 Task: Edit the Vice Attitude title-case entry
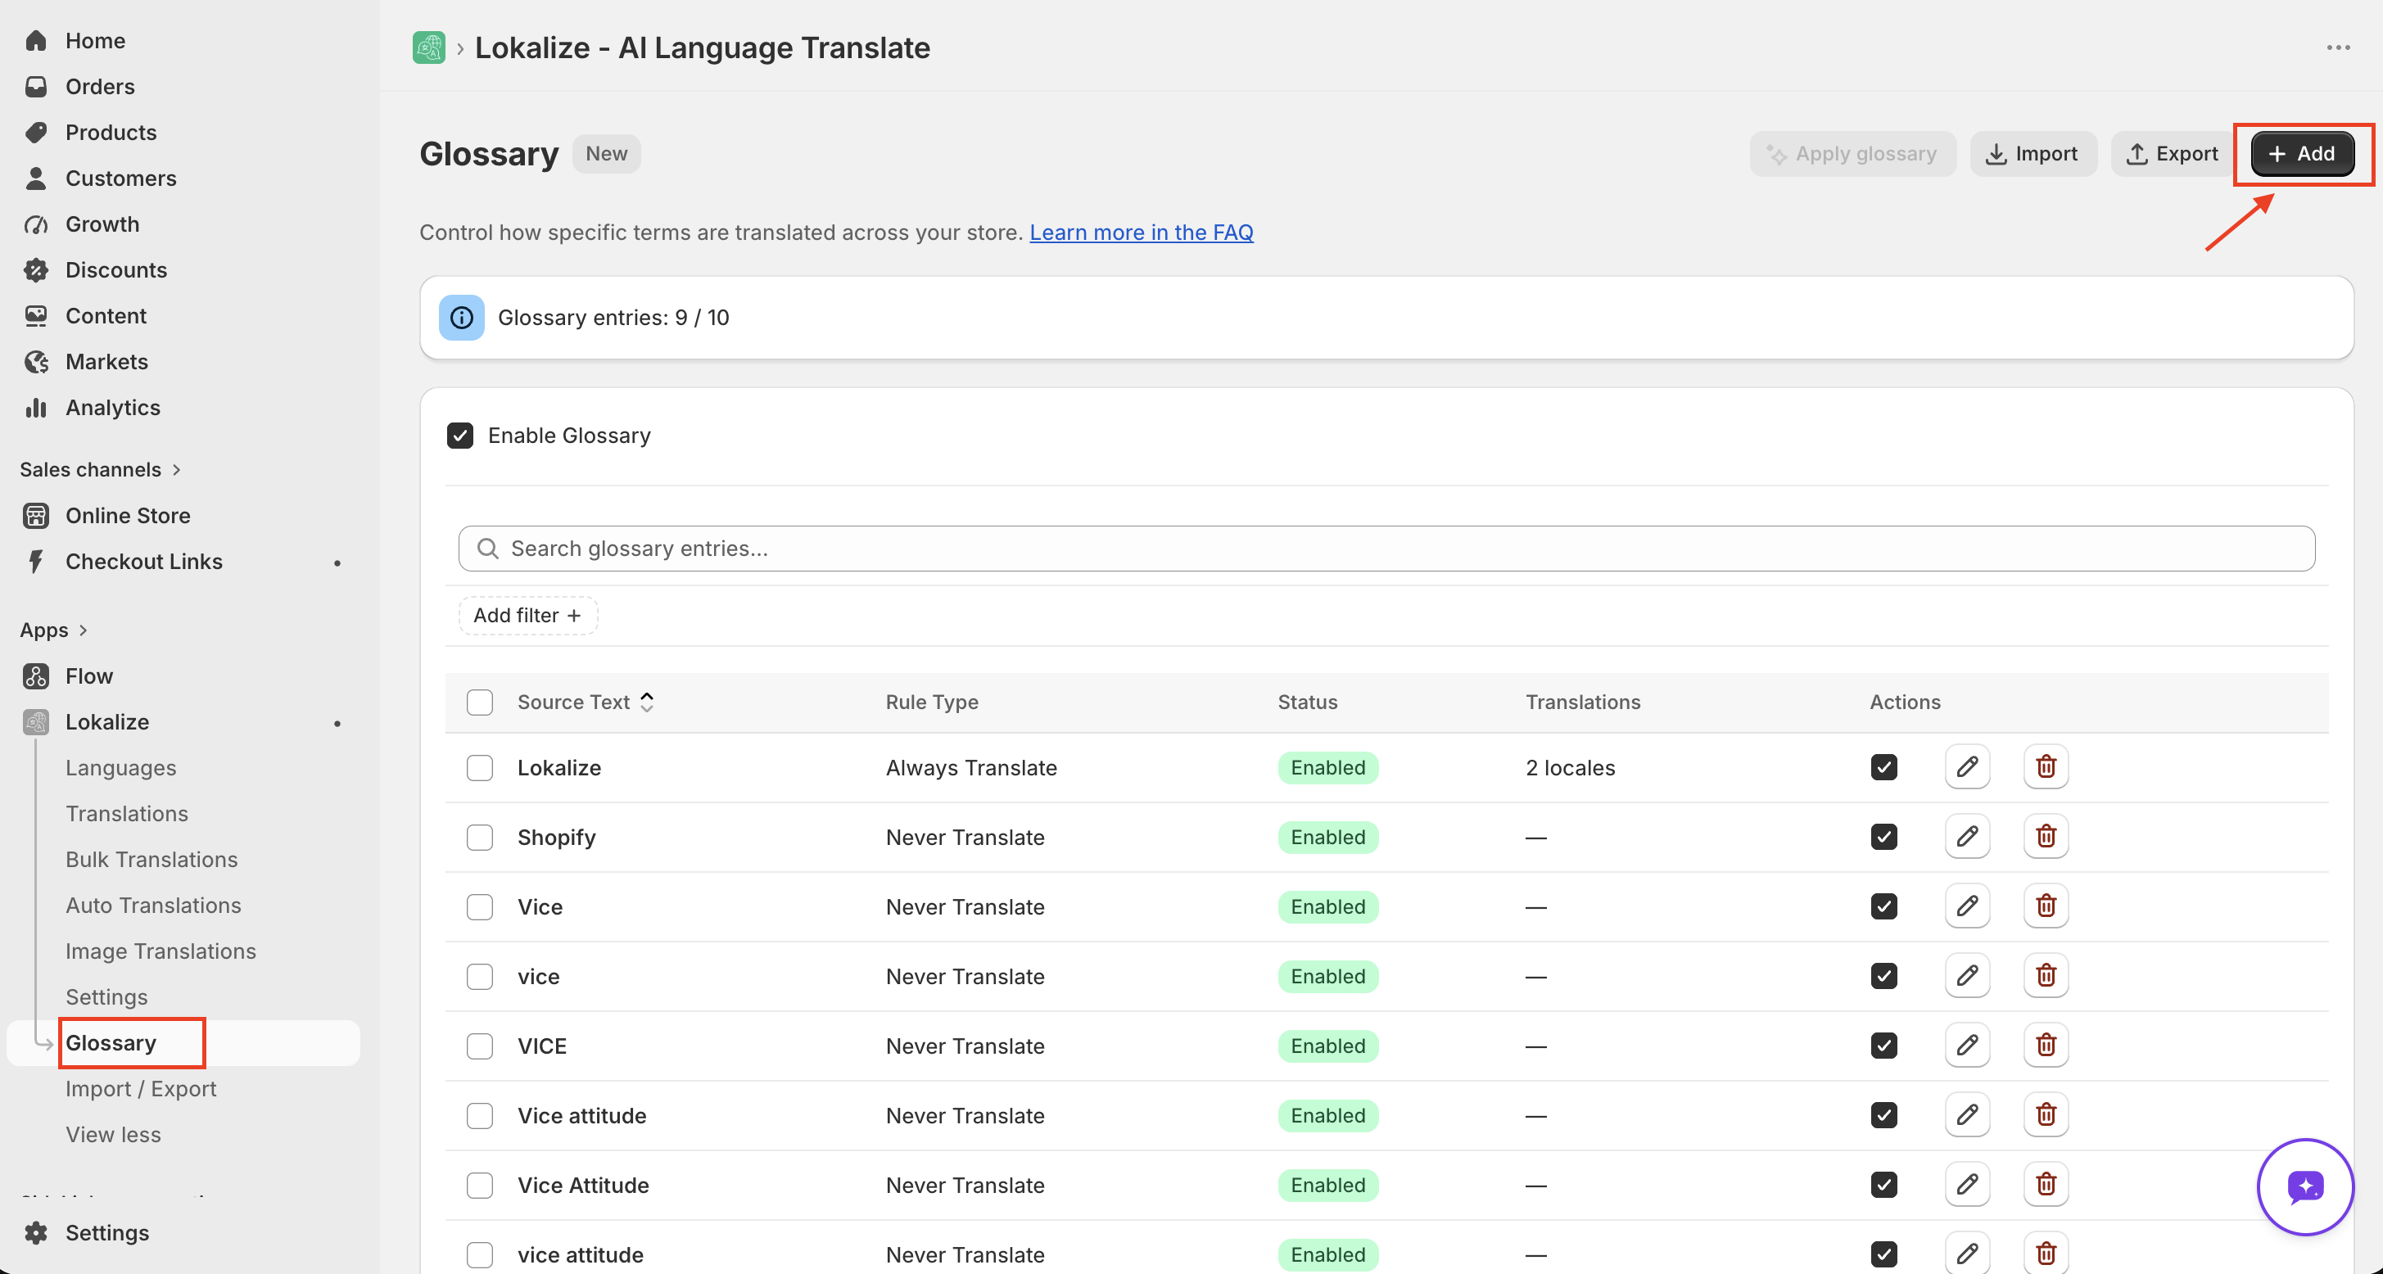click(1967, 1184)
